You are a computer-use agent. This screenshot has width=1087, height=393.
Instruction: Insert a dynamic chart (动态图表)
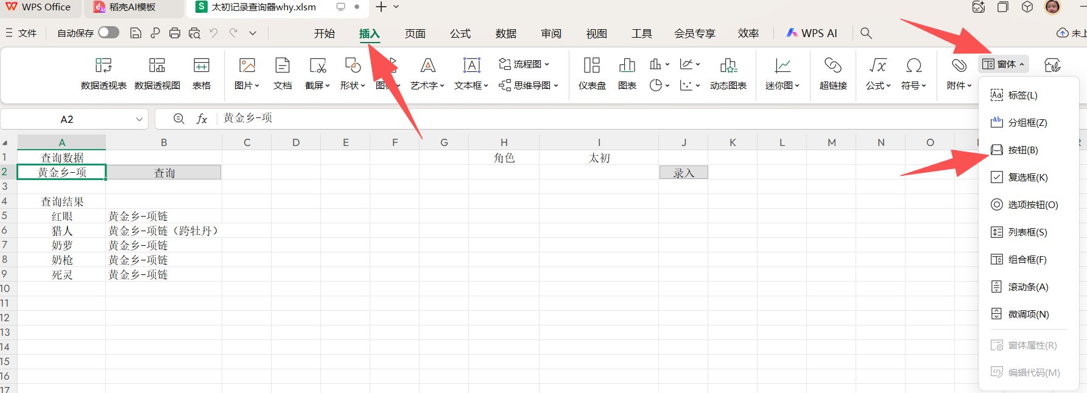tap(728, 73)
